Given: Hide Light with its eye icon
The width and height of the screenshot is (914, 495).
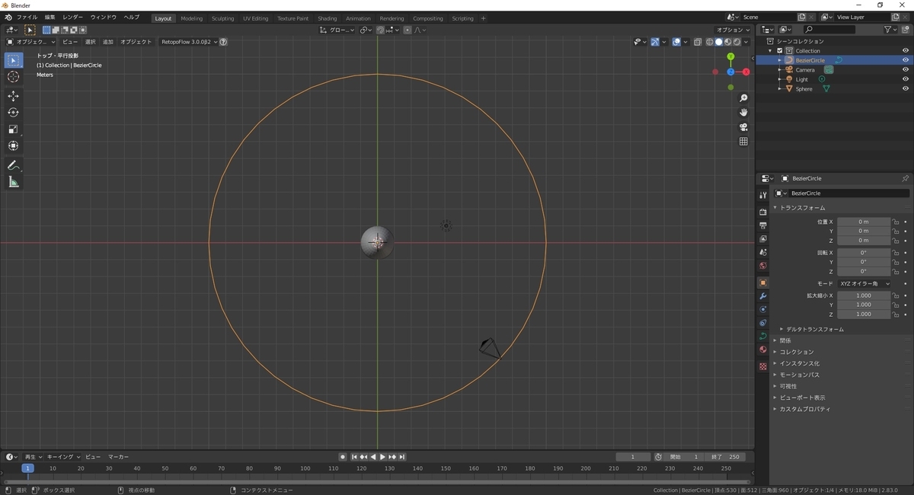Looking at the screenshot, I should [906, 79].
